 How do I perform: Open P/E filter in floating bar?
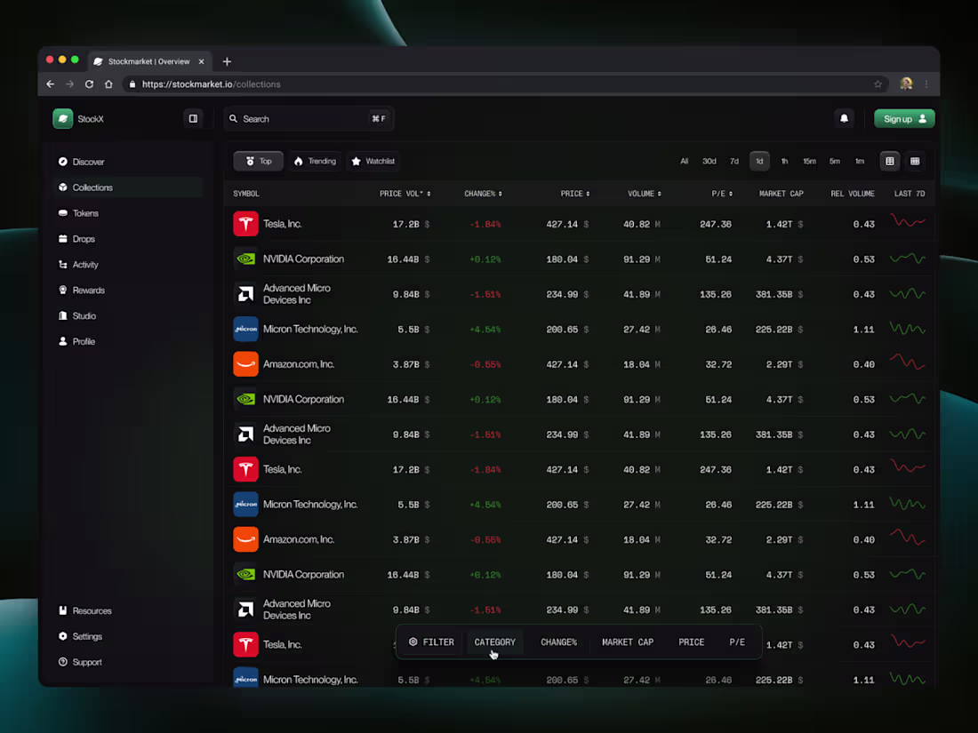[x=737, y=642]
